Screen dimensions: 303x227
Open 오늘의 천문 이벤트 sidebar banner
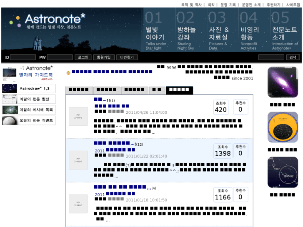click(x=29, y=120)
